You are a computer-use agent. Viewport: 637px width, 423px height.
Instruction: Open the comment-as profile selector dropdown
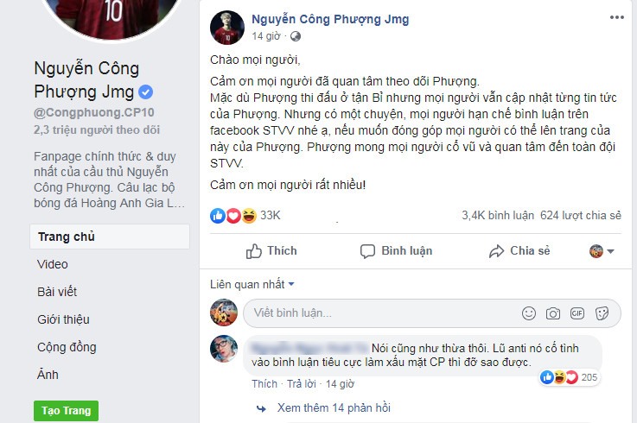point(602,251)
